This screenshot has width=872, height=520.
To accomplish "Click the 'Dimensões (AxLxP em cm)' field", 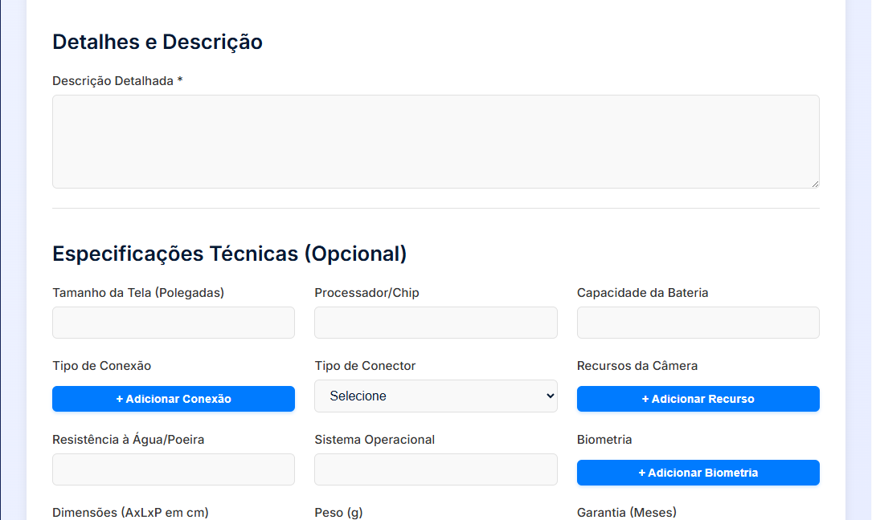I will (173, 518).
